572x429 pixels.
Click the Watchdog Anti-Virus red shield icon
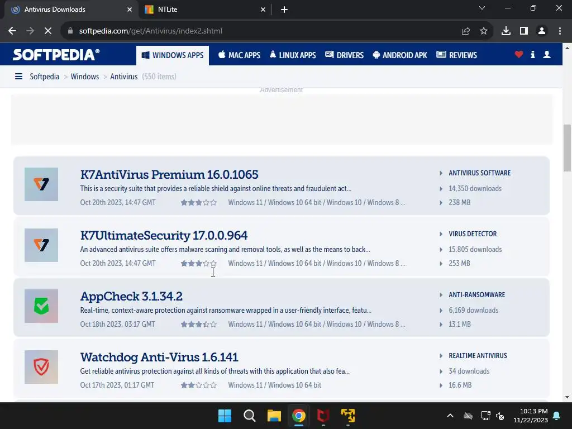(x=41, y=367)
